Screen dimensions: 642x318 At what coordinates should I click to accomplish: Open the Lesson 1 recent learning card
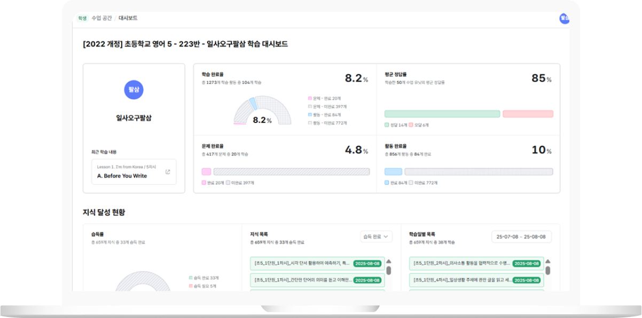(134, 172)
